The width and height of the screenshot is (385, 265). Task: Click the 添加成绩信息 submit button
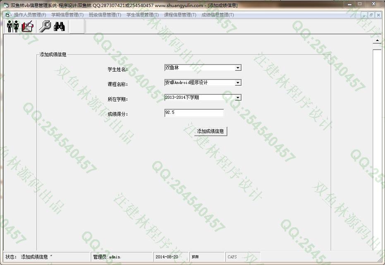pos(210,131)
